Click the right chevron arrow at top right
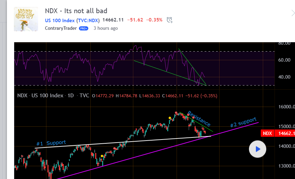 tap(293, 13)
